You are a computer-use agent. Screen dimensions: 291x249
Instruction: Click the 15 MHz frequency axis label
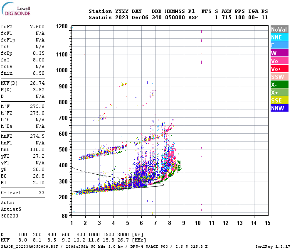click(x=268, y=223)
